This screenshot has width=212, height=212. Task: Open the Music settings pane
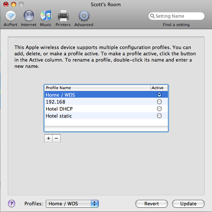(46, 18)
